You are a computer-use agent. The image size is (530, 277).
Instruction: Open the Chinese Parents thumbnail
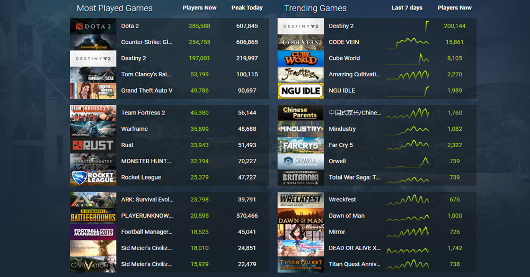pyautogui.click(x=301, y=113)
